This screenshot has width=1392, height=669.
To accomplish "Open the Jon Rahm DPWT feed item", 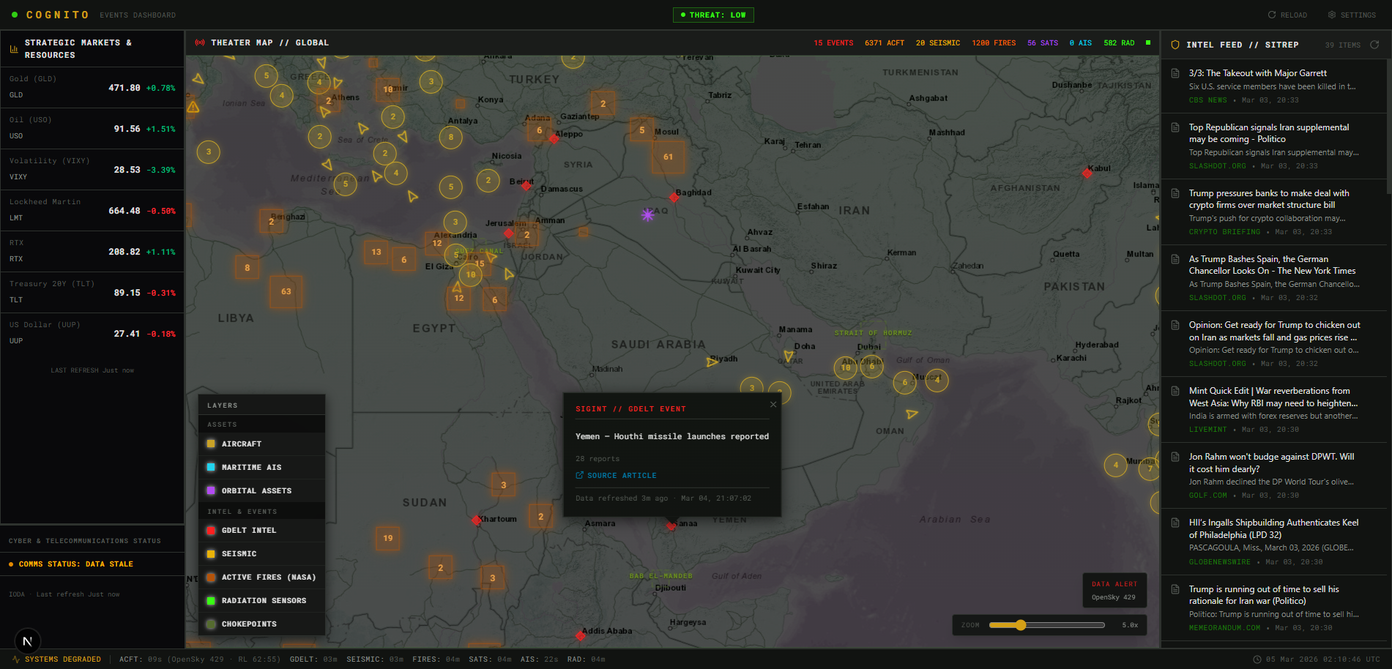I will pyautogui.click(x=1274, y=476).
